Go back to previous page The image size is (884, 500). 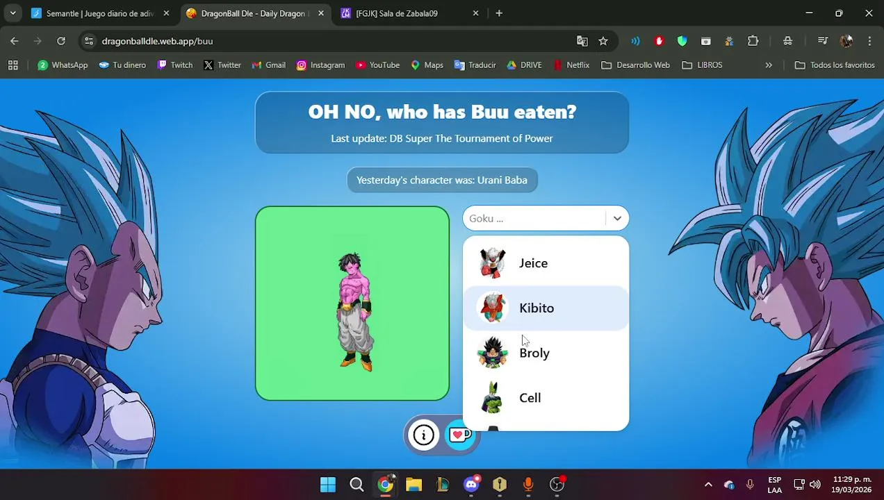[x=15, y=41]
